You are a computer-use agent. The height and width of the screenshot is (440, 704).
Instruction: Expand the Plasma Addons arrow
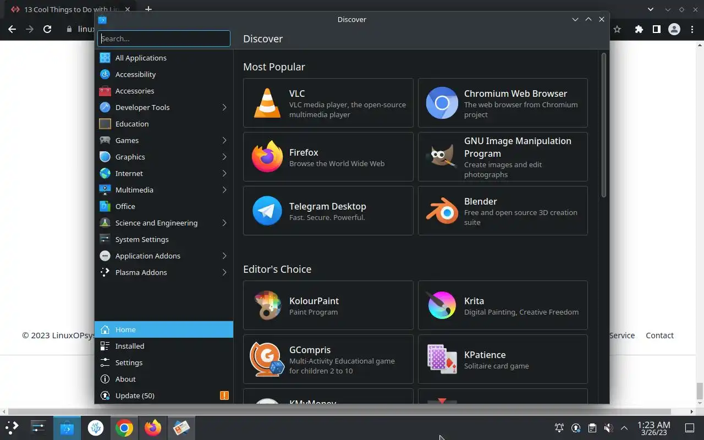point(224,272)
